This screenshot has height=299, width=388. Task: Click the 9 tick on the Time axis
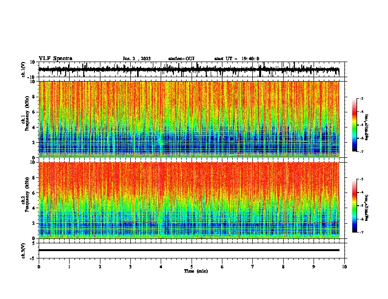click(x=314, y=267)
